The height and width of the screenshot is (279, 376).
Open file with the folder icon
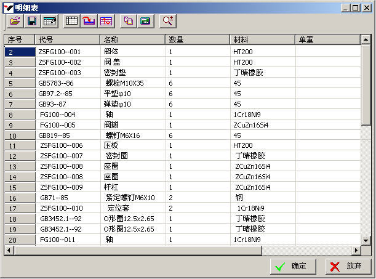pos(15,21)
